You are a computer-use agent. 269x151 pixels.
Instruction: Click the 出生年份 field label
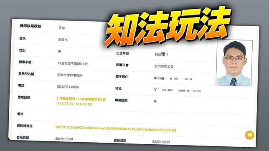tap(122, 53)
